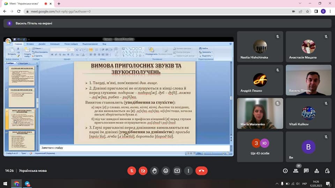Bookmark this page with the star icon

(307, 11)
